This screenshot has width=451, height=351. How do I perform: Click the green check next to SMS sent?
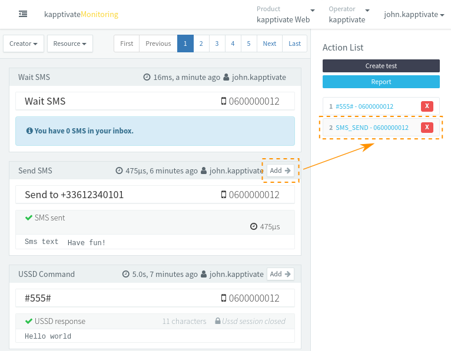coord(28,218)
